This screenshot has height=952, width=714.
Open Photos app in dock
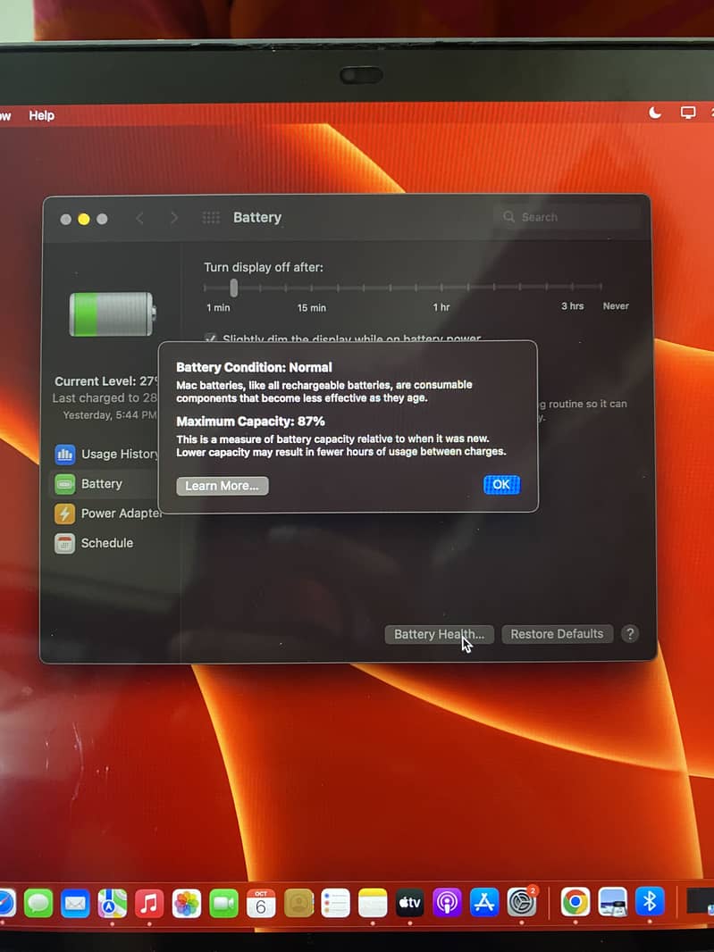(187, 904)
